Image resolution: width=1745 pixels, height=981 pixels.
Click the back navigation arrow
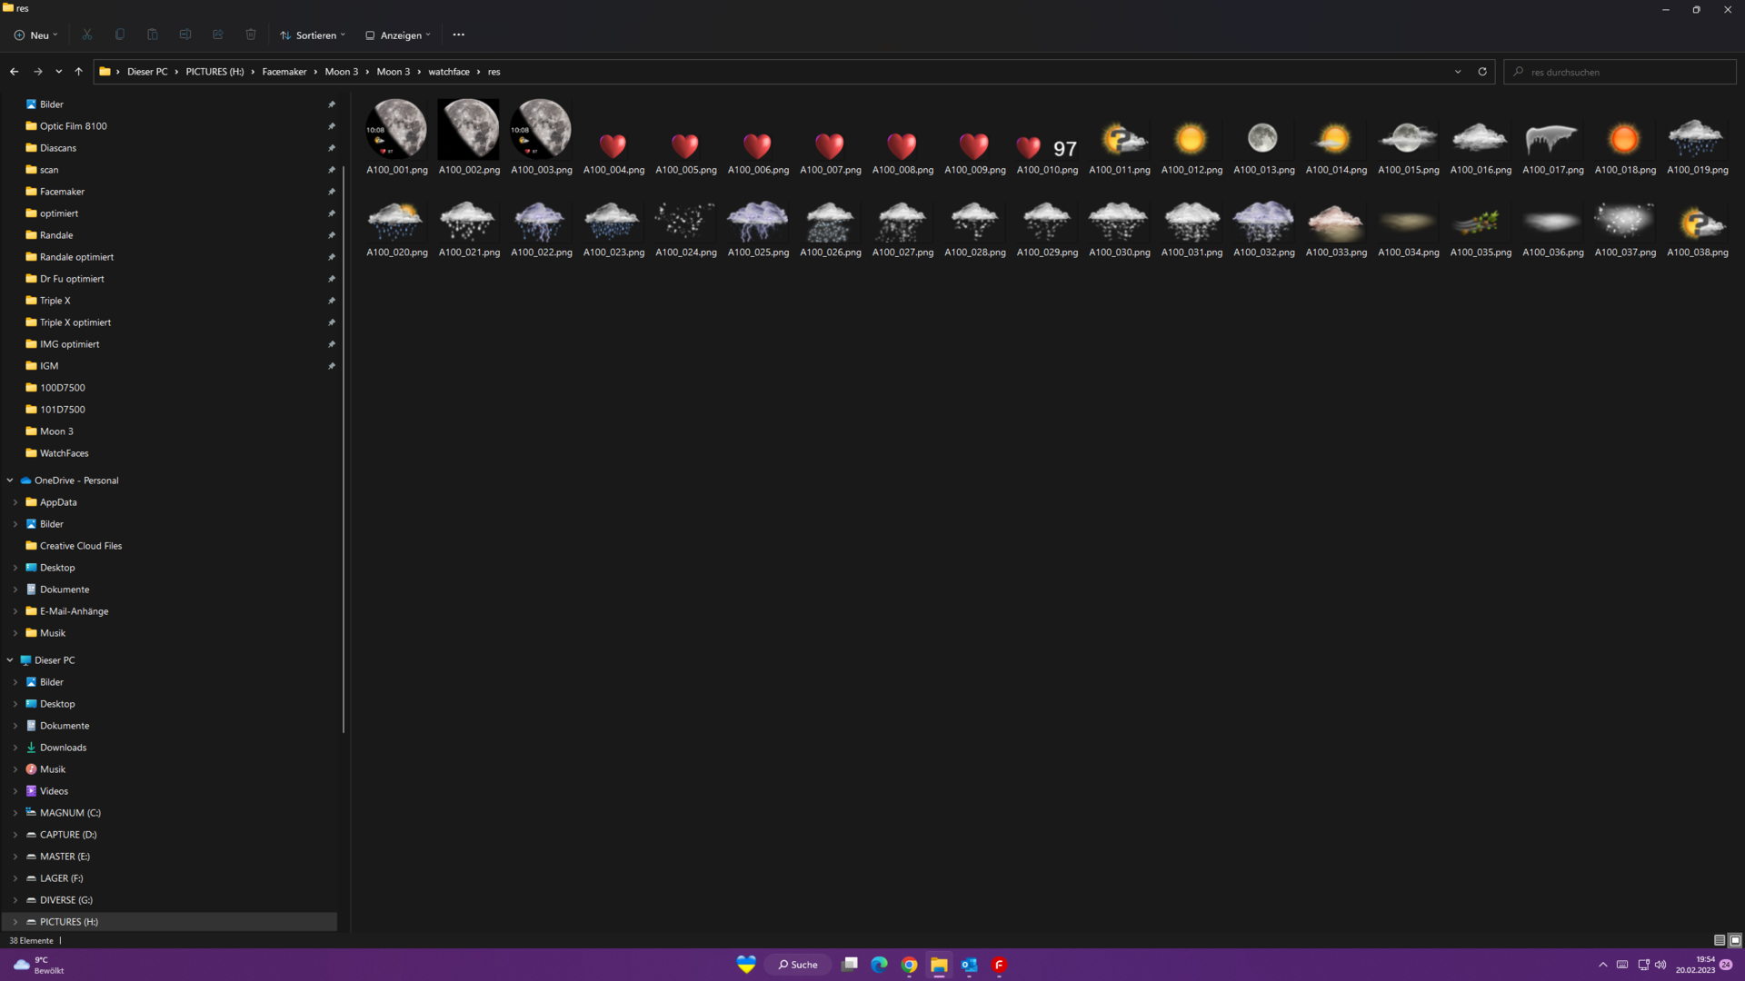15,72
